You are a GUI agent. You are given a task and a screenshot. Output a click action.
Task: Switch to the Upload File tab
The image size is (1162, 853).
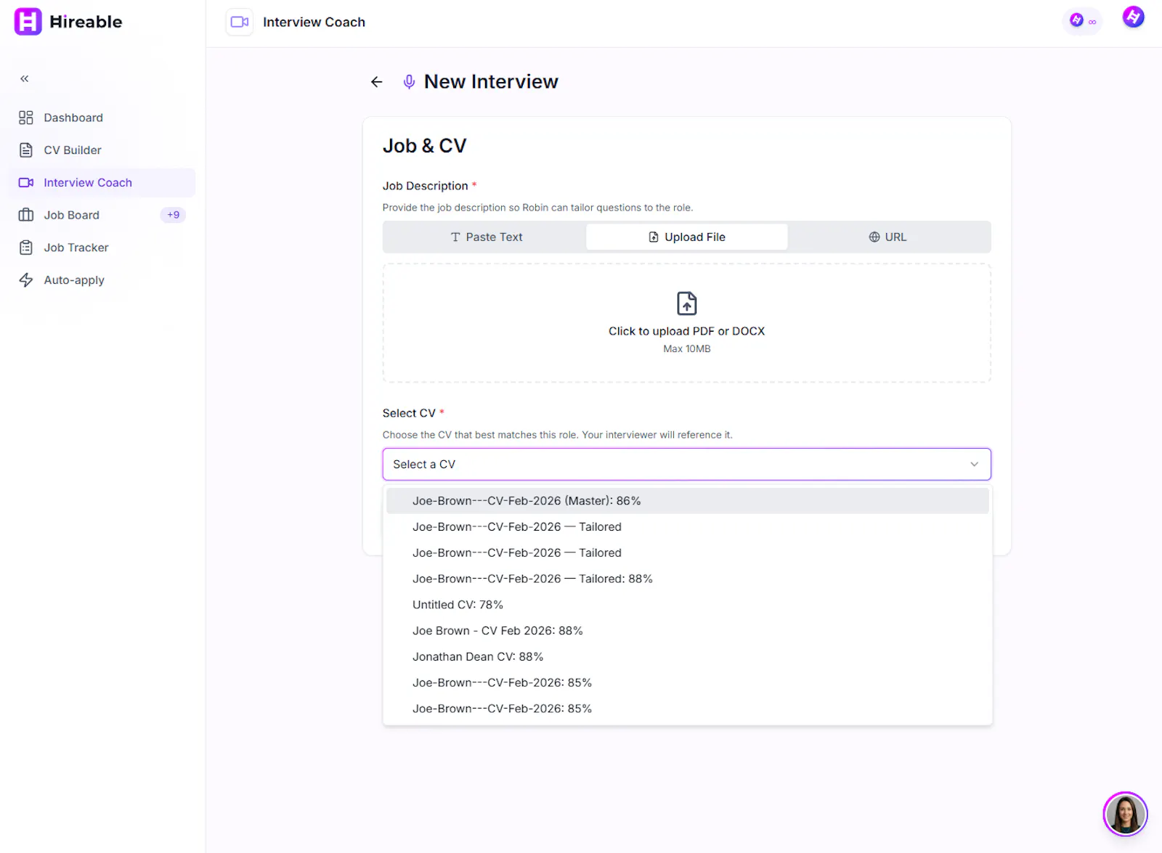click(687, 237)
